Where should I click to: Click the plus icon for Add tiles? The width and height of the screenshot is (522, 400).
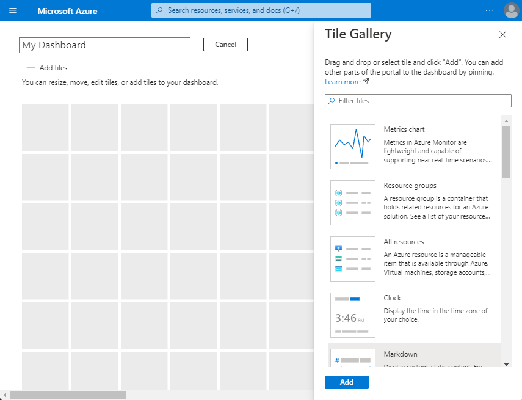click(31, 67)
